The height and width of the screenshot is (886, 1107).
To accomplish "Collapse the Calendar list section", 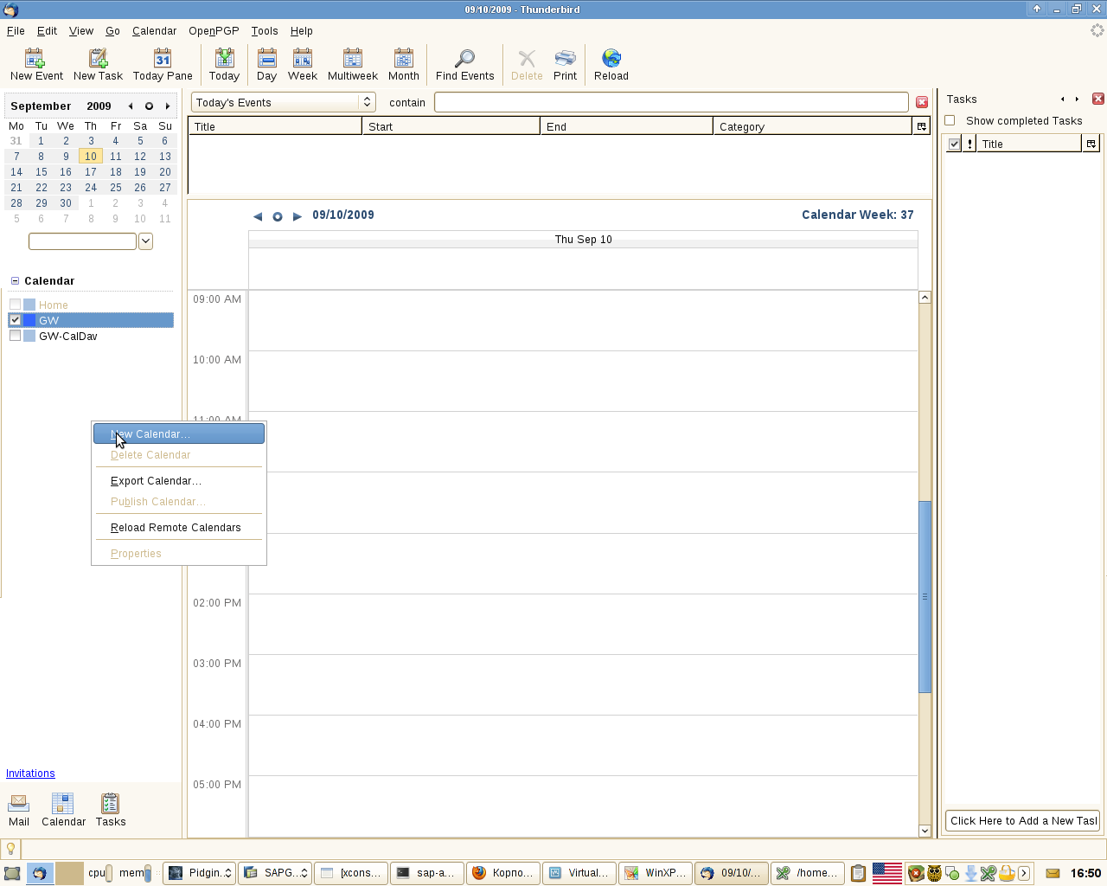I will pos(15,281).
